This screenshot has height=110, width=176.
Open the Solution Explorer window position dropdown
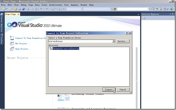[170, 14]
